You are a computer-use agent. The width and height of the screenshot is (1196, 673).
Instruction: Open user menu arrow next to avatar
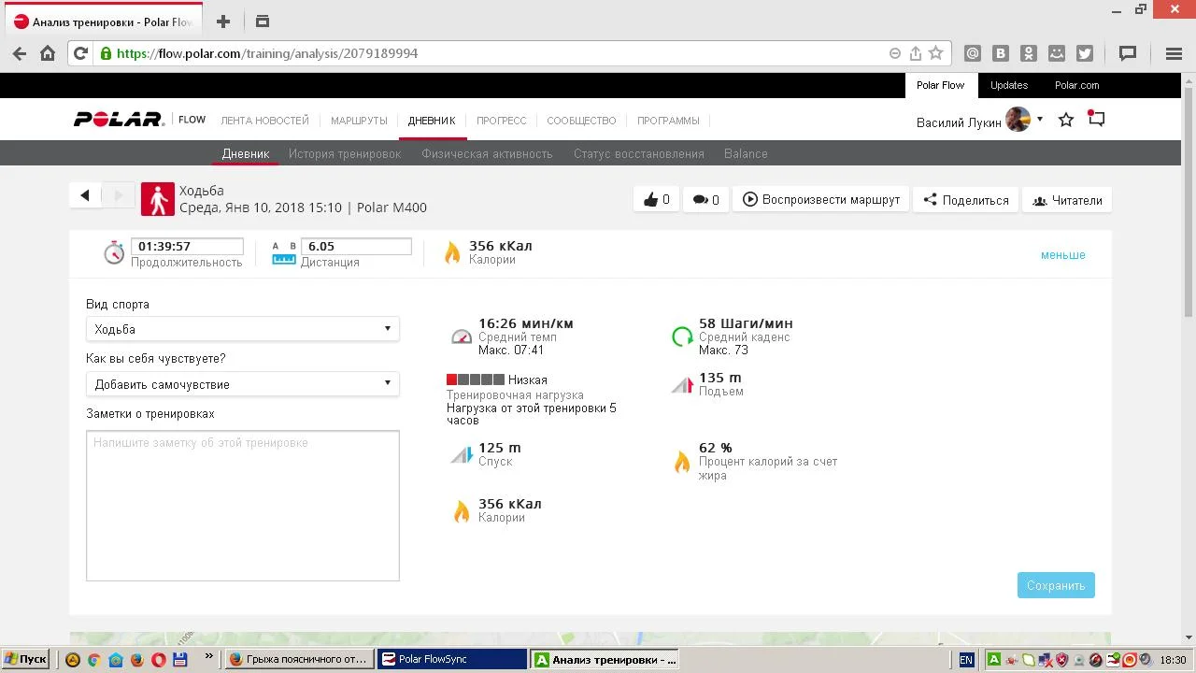tap(1040, 120)
